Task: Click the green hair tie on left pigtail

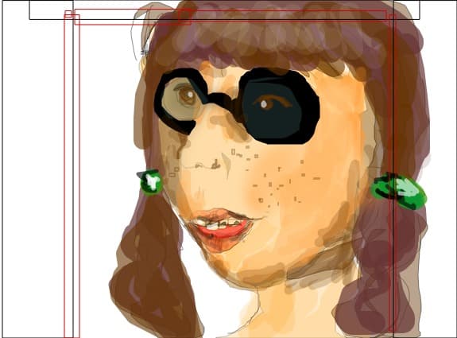Action: click(151, 182)
